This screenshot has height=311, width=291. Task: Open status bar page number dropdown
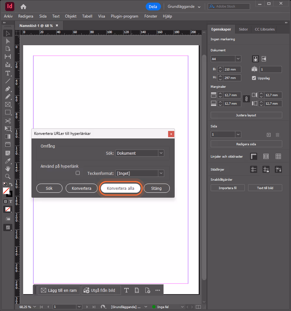point(79,307)
